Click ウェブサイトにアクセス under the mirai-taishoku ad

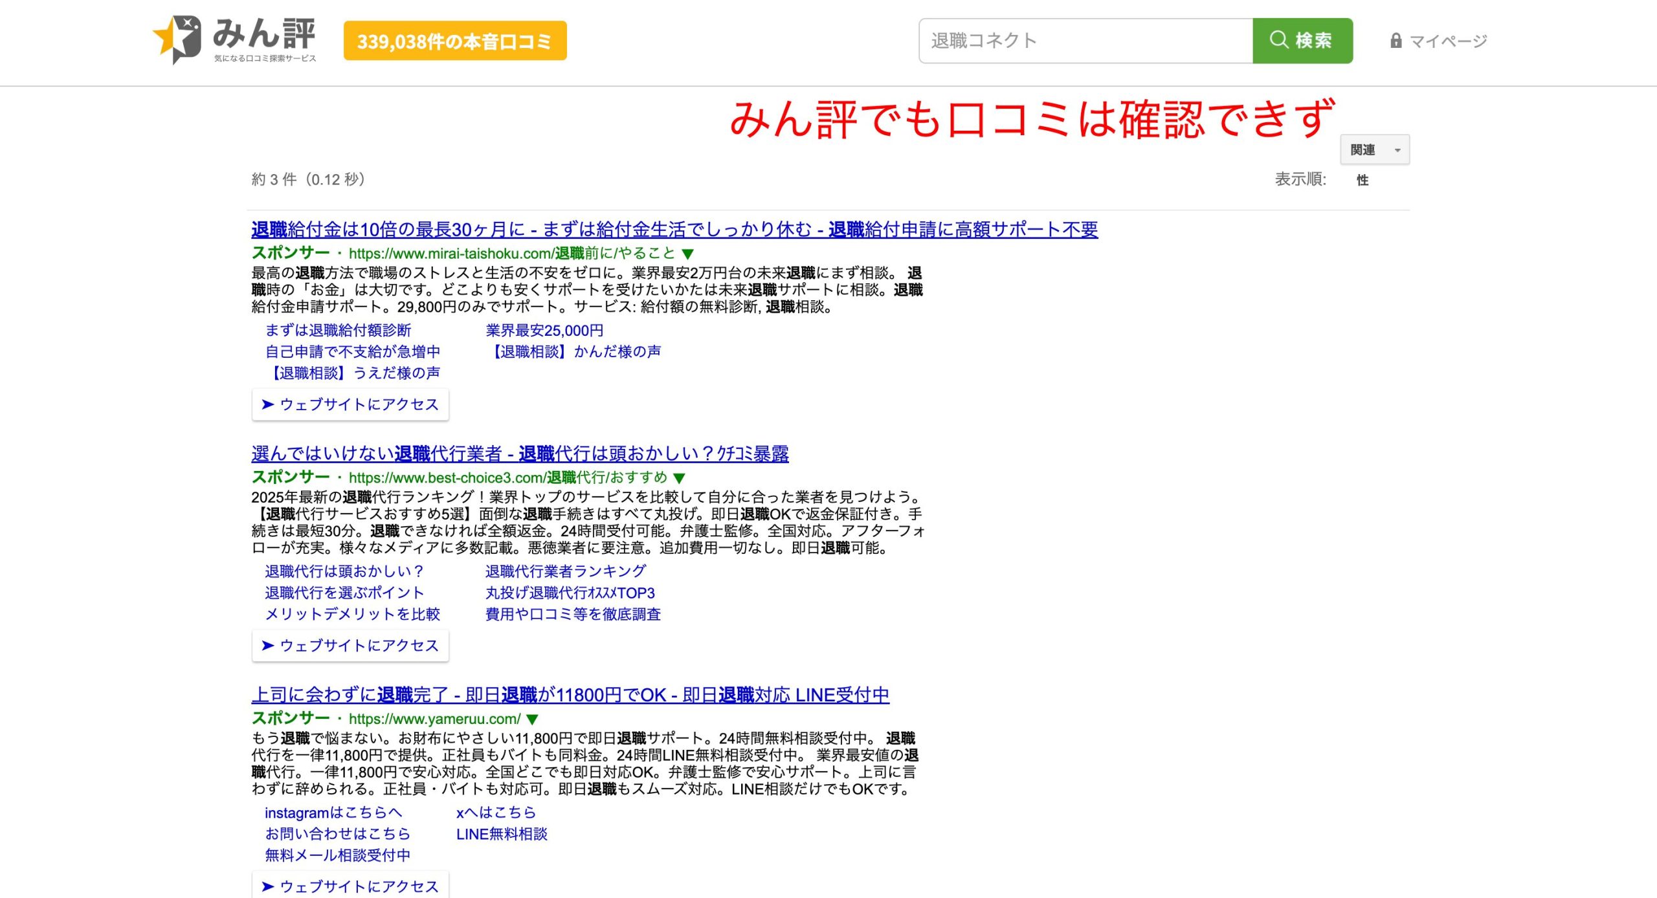coord(350,404)
